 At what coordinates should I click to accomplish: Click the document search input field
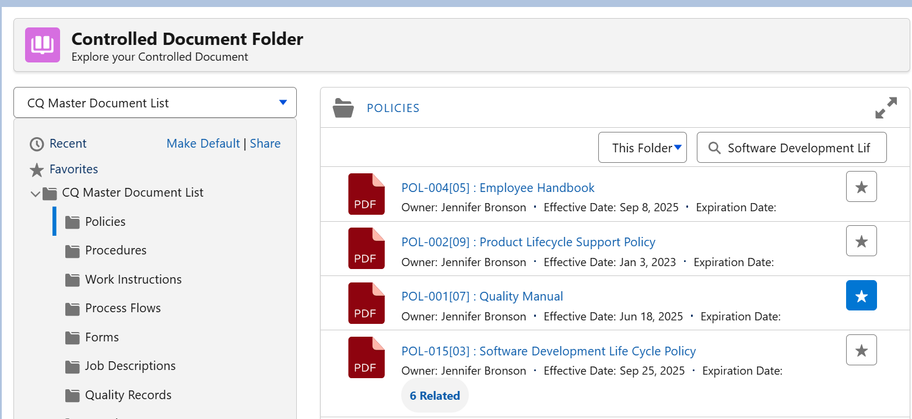(x=798, y=148)
